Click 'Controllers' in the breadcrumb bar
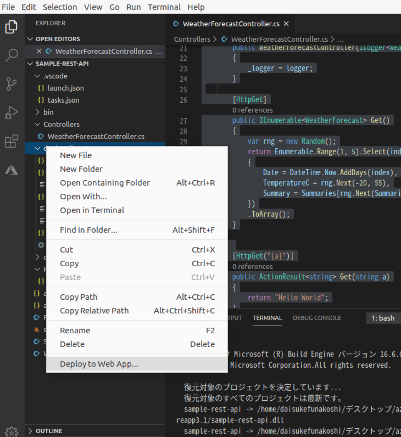Screen dimensions: 401x437 tap(192, 39)
